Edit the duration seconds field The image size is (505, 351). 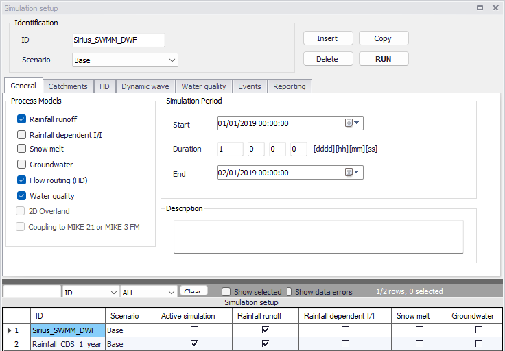pyautogui.click(x=298, y=149)
